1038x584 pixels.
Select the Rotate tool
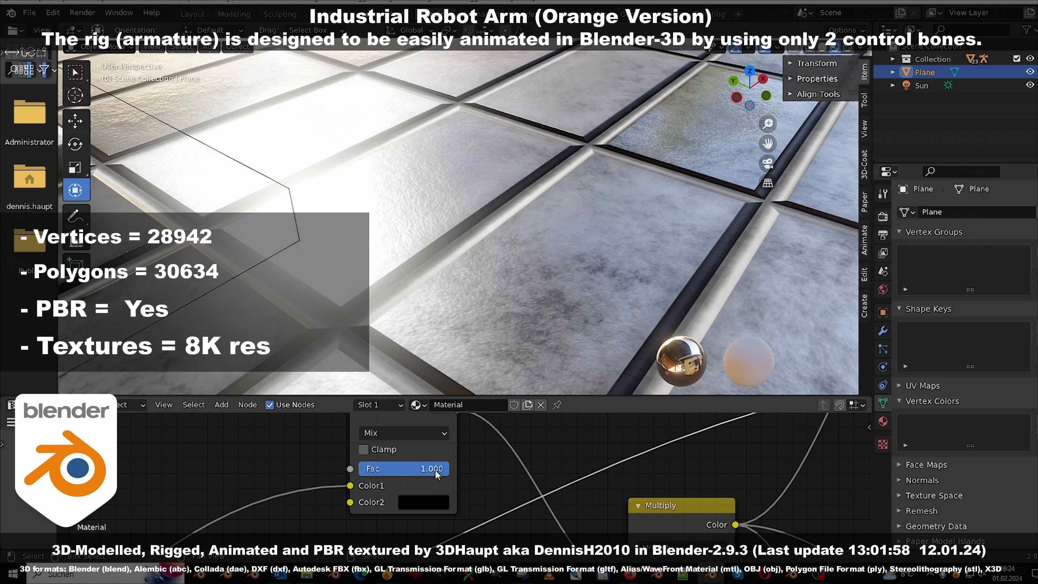(x=75, y=144)
